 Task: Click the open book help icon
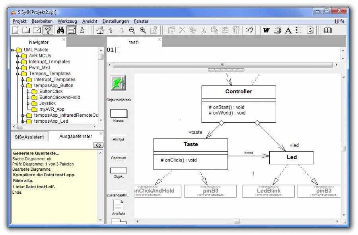327,30
